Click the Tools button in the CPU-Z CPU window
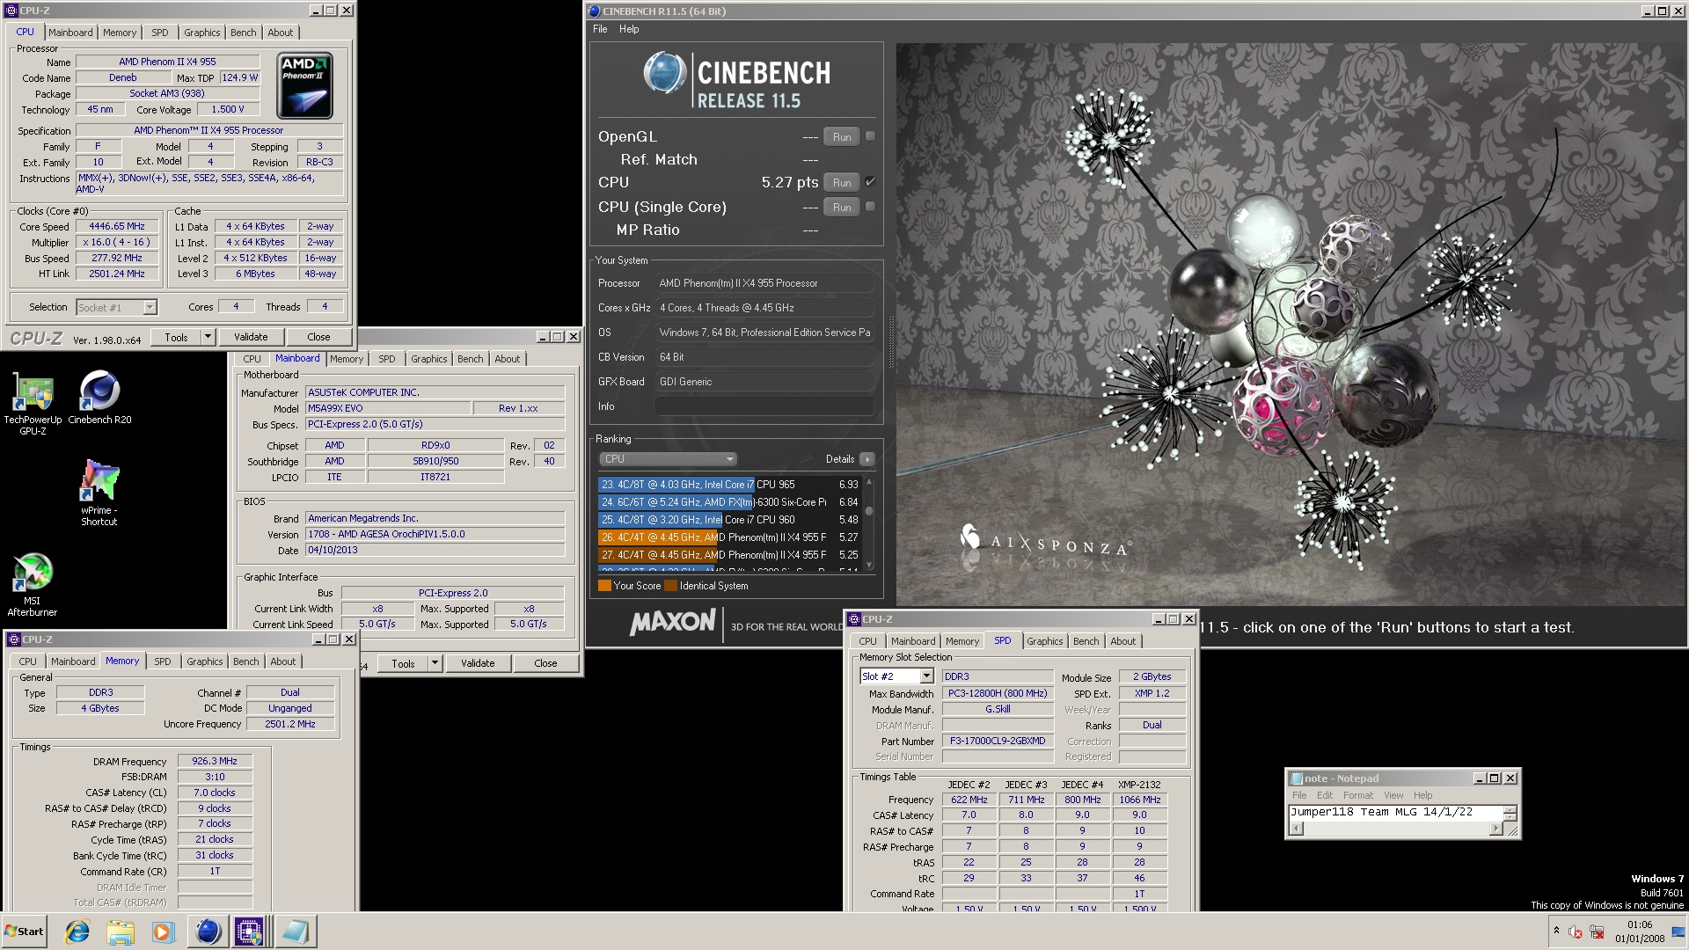Viewport: 1689px width, 950px height. (x=176, y=337)
